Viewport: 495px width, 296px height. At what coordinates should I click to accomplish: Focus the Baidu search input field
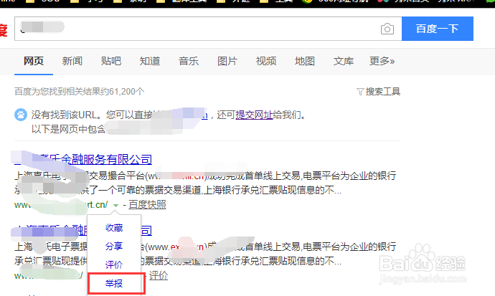coord(208,29)
